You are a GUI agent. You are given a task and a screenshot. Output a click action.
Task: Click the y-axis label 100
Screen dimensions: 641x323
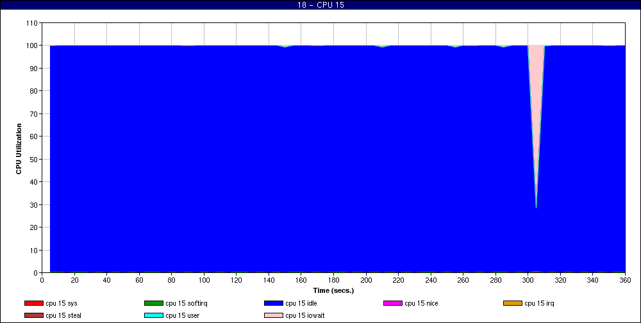[33, 46]
